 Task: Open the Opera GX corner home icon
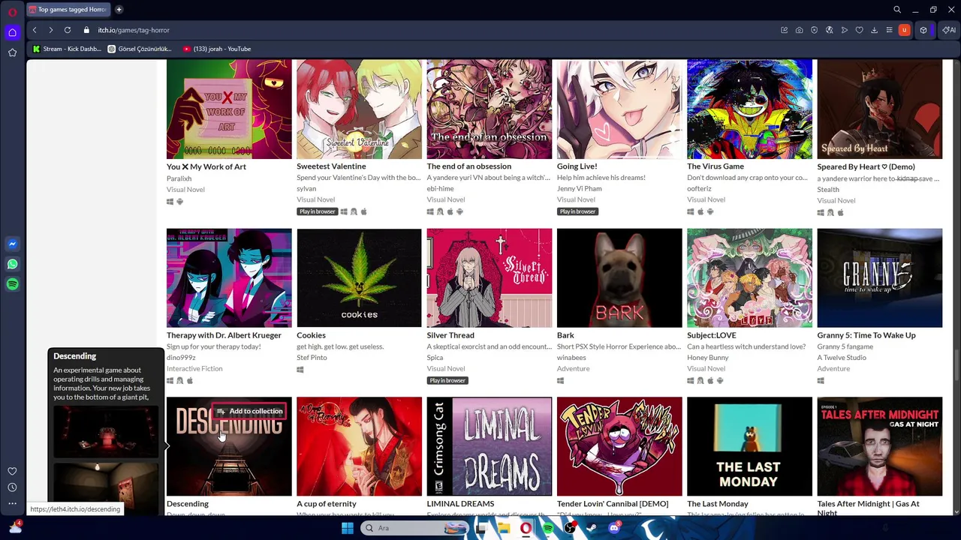click(x=12, y=32)
